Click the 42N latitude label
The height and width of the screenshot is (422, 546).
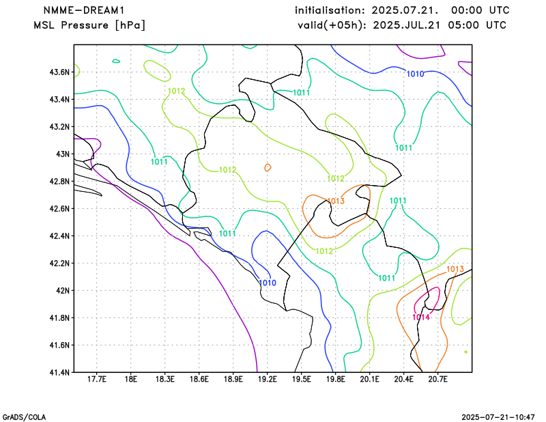tap(63, 290)
